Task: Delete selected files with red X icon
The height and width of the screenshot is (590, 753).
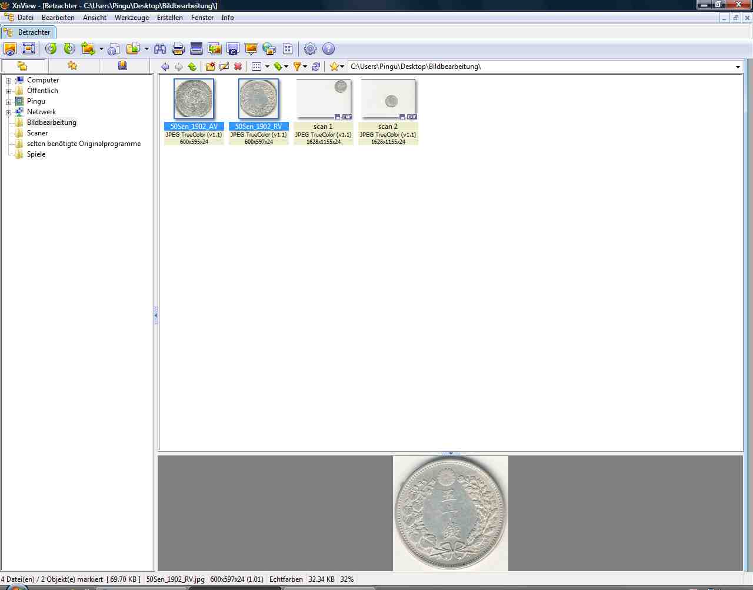Action: (x=238, y=67)
